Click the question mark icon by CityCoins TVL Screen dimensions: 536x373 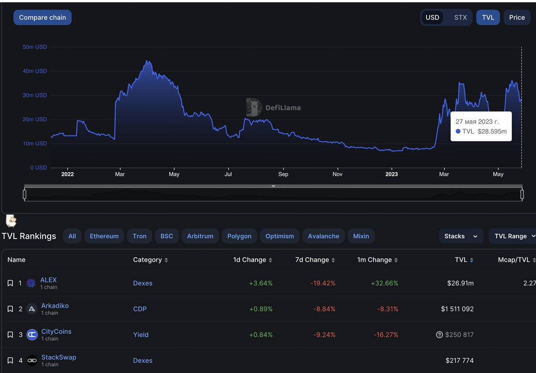point(439,335)
